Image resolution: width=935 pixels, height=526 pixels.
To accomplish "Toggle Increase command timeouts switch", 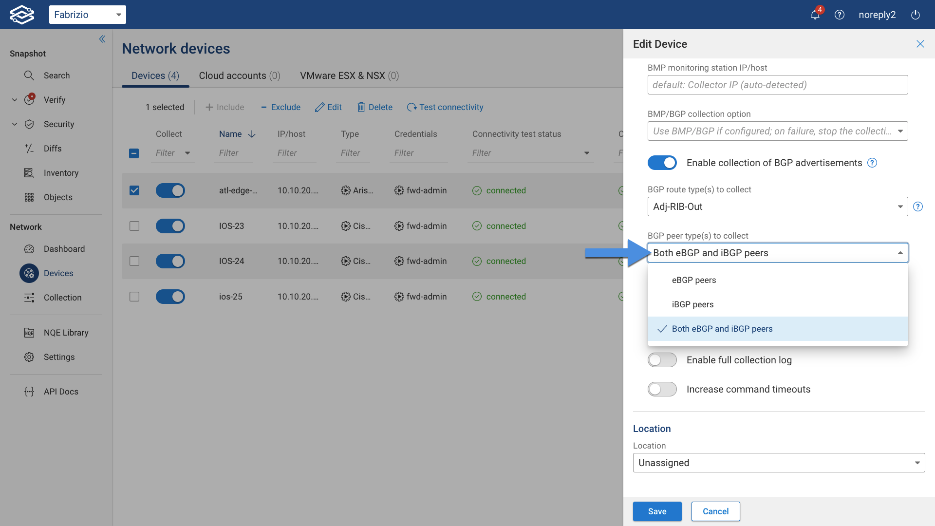I will click(662, 389).
